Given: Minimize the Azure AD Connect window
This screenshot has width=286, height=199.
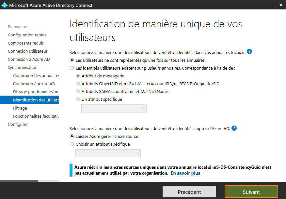Looking at the screenshot, I should click(272, 5).
